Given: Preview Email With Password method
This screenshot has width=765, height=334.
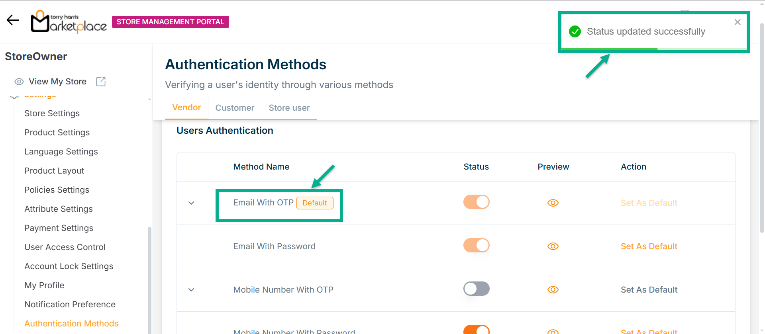Looking at the screenshot, I should [553, 246].
